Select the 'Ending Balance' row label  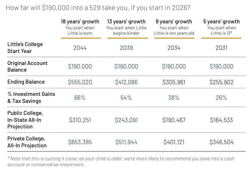(x=26, y=82)
